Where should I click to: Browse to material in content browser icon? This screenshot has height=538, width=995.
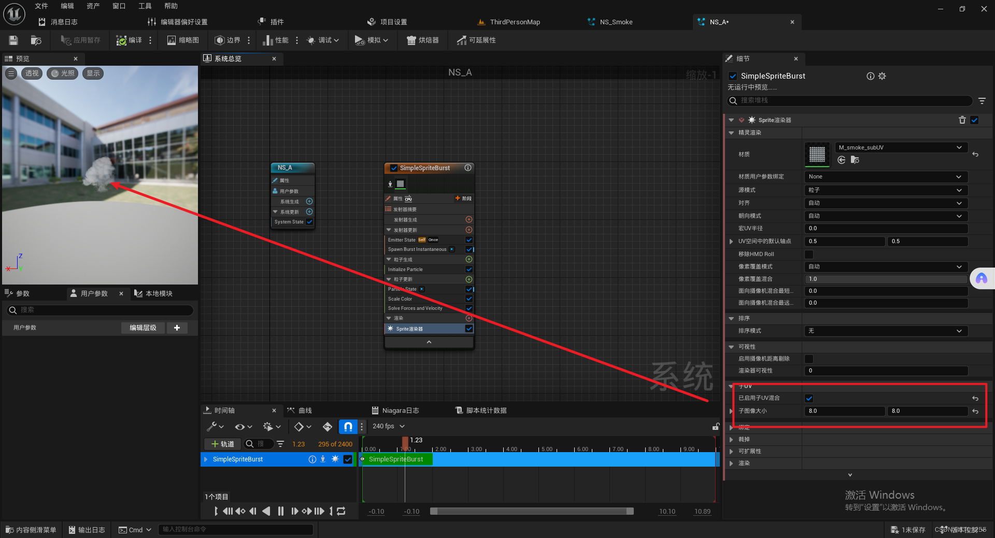click(x=855, y=160)
